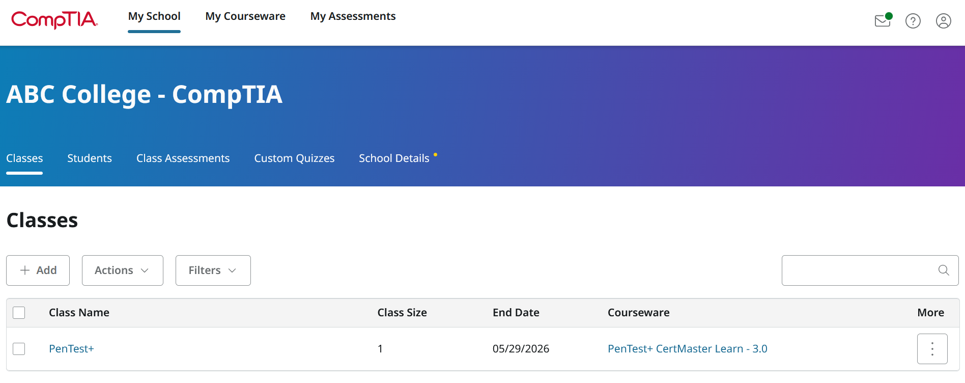
Task: Open the three-dot More menu for PenTest+
Action: point(932,349)
